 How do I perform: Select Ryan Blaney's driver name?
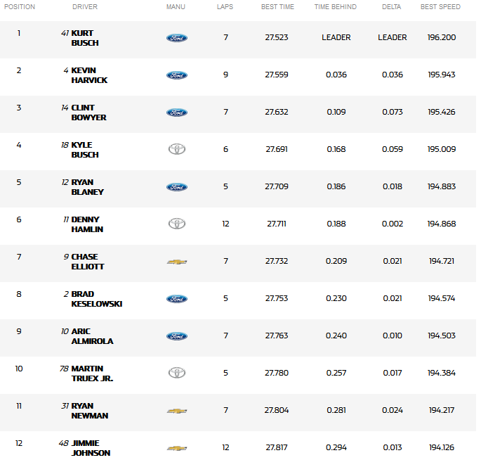click(x=87, y=187)
